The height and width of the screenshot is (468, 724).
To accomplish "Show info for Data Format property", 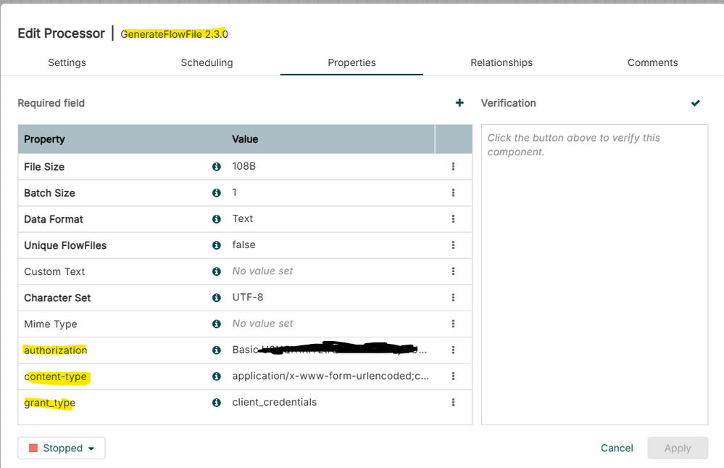I will tap(216, 218).
